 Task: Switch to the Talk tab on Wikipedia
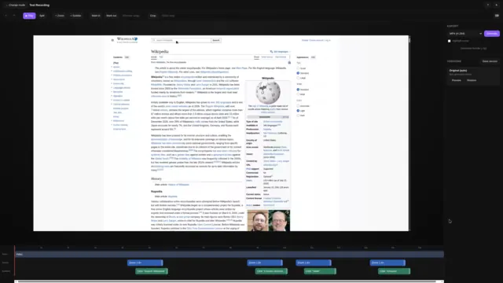pyautogui.click(x=161, y=57)
